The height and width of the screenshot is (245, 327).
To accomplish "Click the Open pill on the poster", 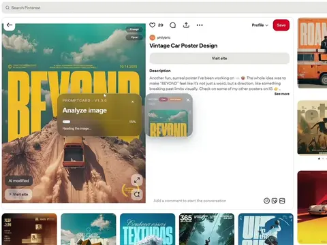I will pyautogui.click(x=134, y=37).
